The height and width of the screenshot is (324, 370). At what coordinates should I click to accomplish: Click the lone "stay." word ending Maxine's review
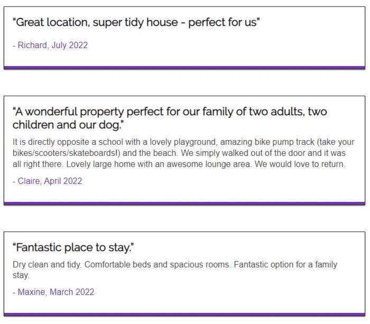[21, 275]
